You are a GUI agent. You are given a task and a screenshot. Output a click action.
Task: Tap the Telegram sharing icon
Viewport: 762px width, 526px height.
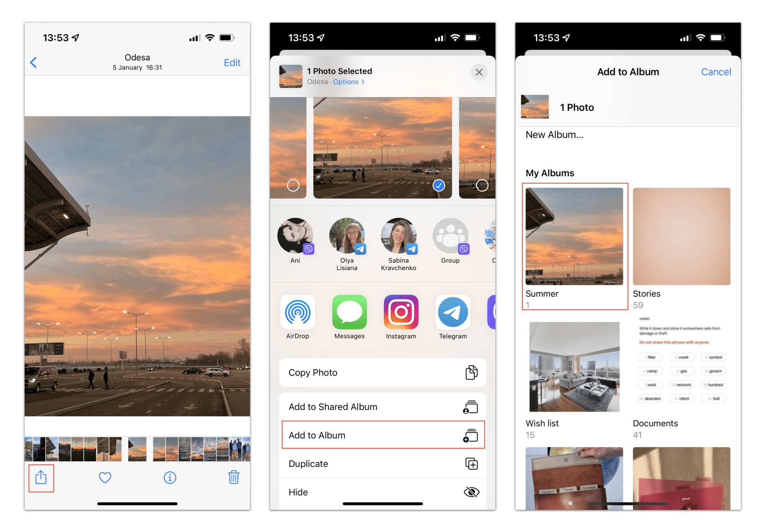tap(454, 313)
